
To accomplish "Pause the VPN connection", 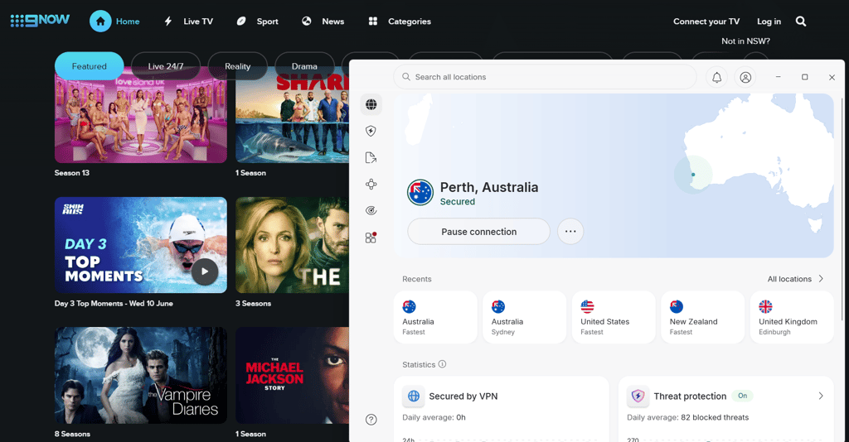I will [x=478, y=231].
